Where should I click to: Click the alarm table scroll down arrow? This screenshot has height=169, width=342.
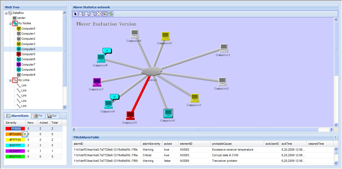pyautogui.click(x=336, y=163)
